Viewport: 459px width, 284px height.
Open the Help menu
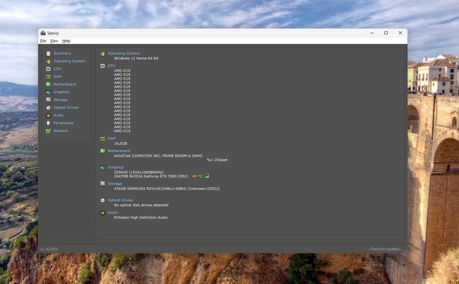pos(66,41)
